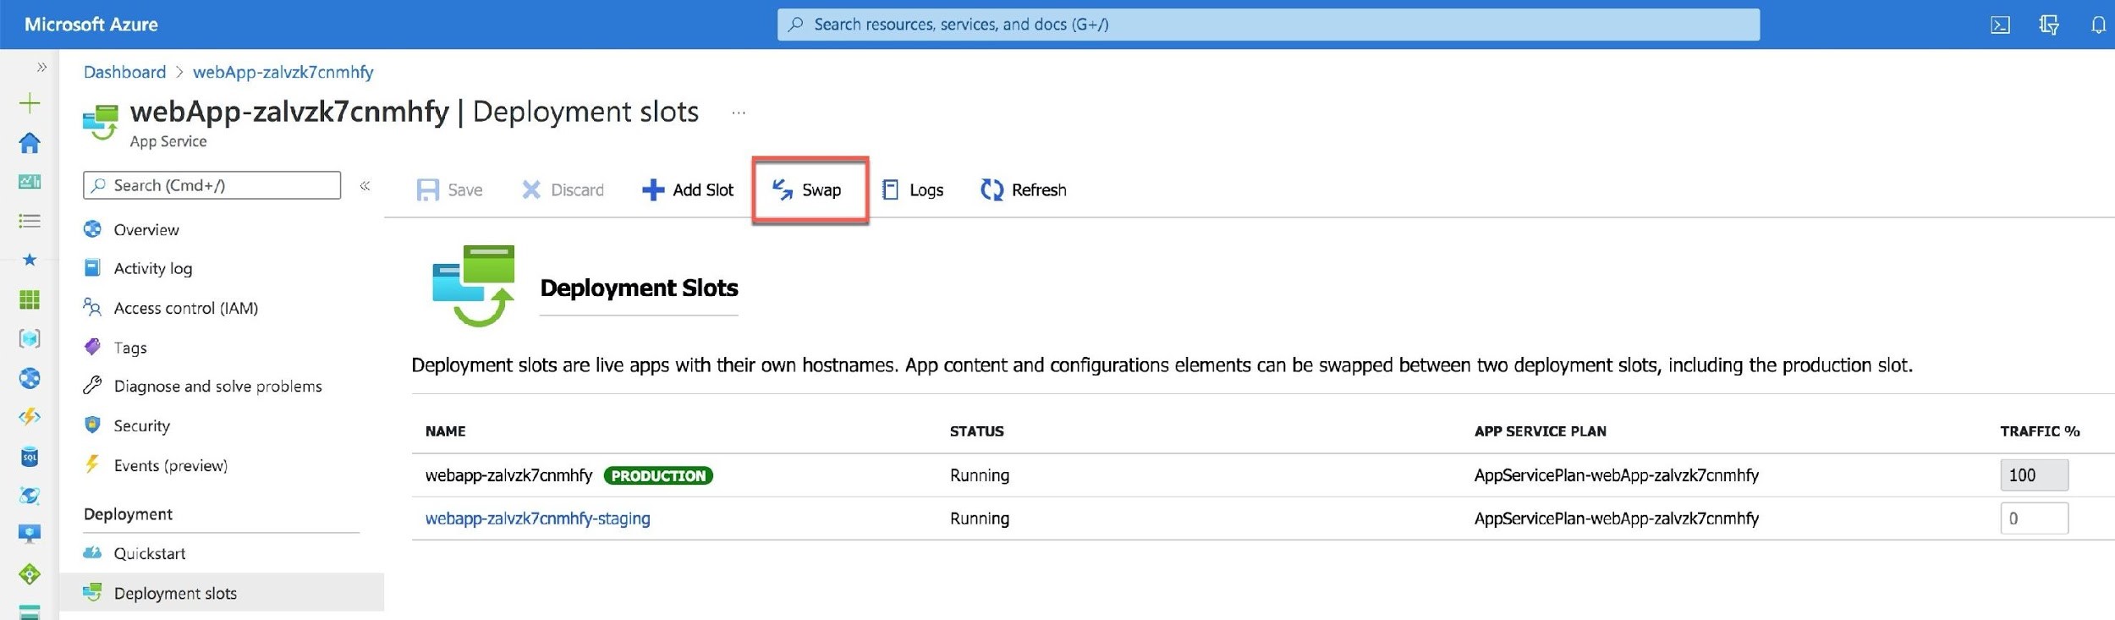Image resolution: width=2115 pixels, height=620 pixels.
Task: Click the Save toolbar button
Action: coord(449,189)
